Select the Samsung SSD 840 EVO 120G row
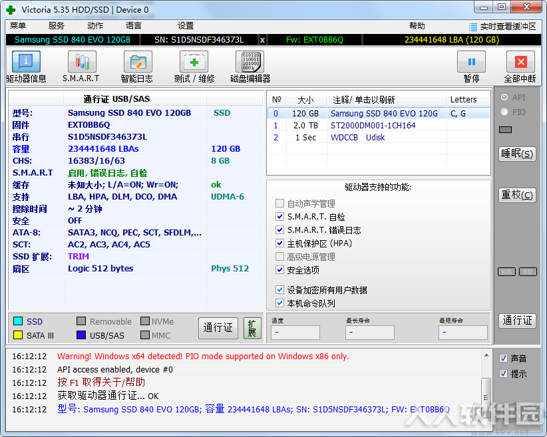 (379, 113)
